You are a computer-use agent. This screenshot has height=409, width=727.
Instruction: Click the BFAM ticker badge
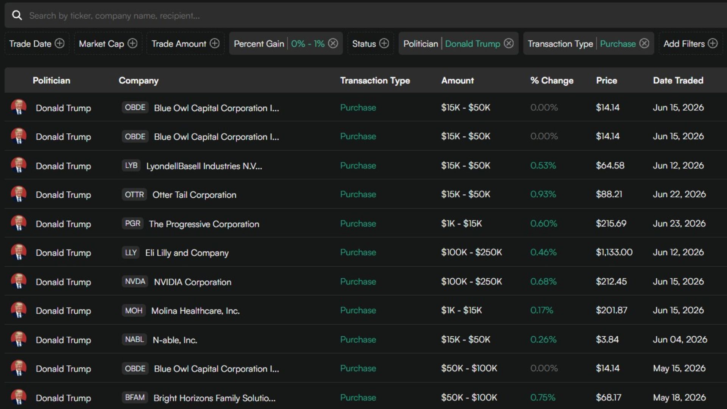click(x=135, y=397)
